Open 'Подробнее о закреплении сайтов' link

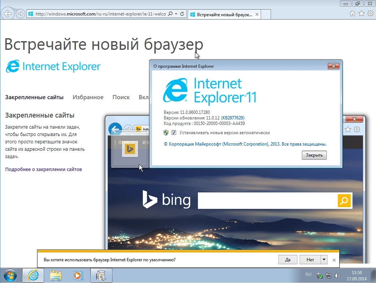click(43, 169)
